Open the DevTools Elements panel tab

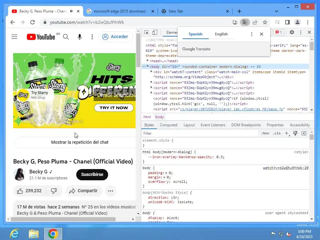172,32
